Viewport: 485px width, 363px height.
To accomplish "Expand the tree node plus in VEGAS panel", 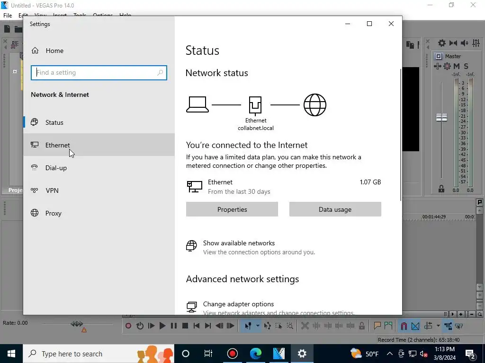I will point(15,72).
